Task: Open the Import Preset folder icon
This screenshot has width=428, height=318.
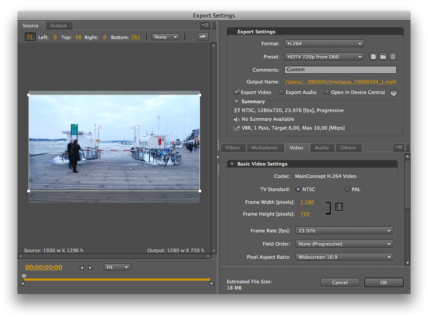Action: [x=383, y=56]
